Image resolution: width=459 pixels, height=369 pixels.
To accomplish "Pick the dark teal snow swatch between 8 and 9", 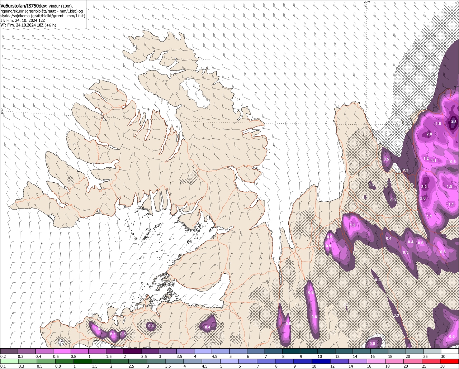I will point(291,351).
